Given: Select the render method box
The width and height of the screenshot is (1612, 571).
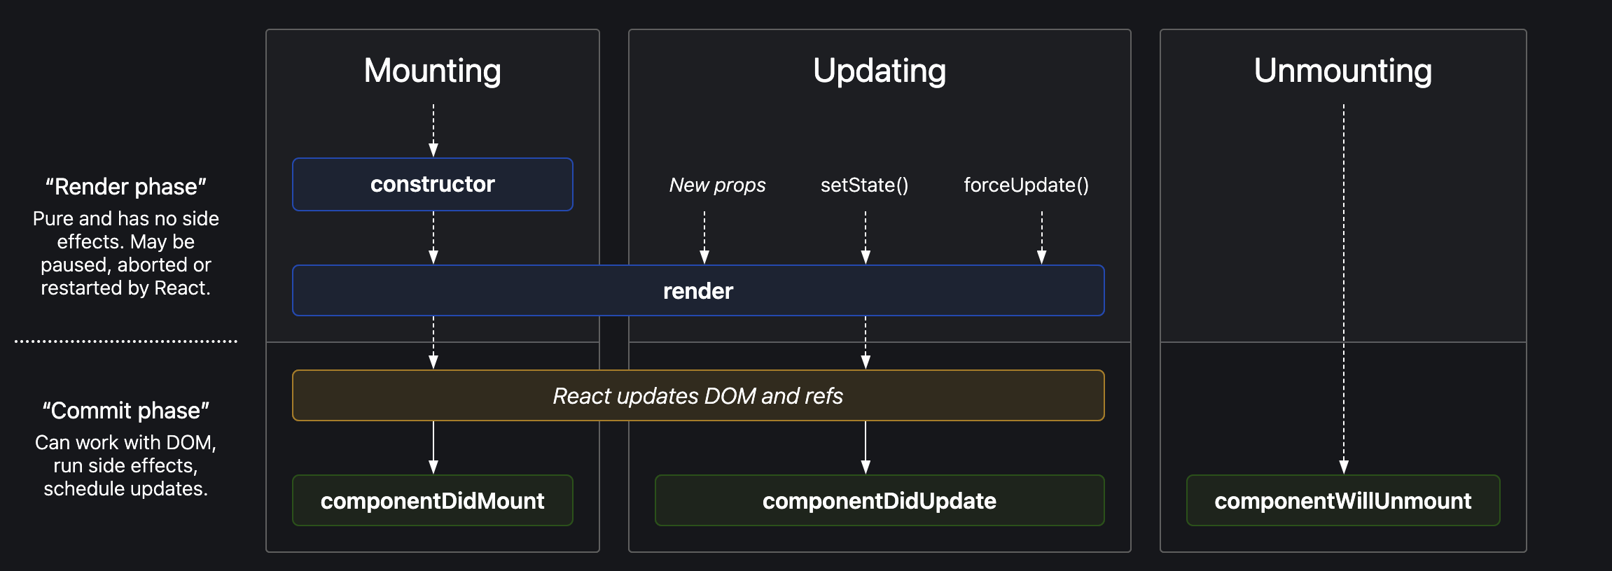Looking at the screenshot, I should coord(698,290).
